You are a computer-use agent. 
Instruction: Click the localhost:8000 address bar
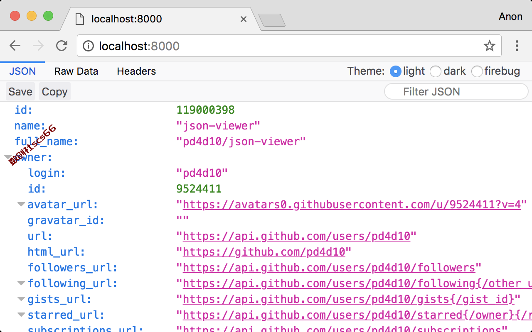pos(289,46)
